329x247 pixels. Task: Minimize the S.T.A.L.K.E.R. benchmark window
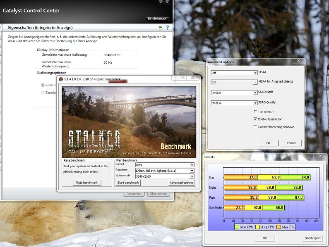[174, 78]
